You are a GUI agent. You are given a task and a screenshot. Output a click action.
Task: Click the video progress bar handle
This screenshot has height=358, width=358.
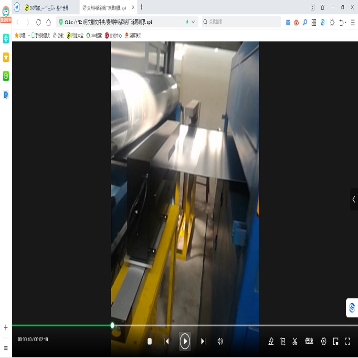(113, 326)
